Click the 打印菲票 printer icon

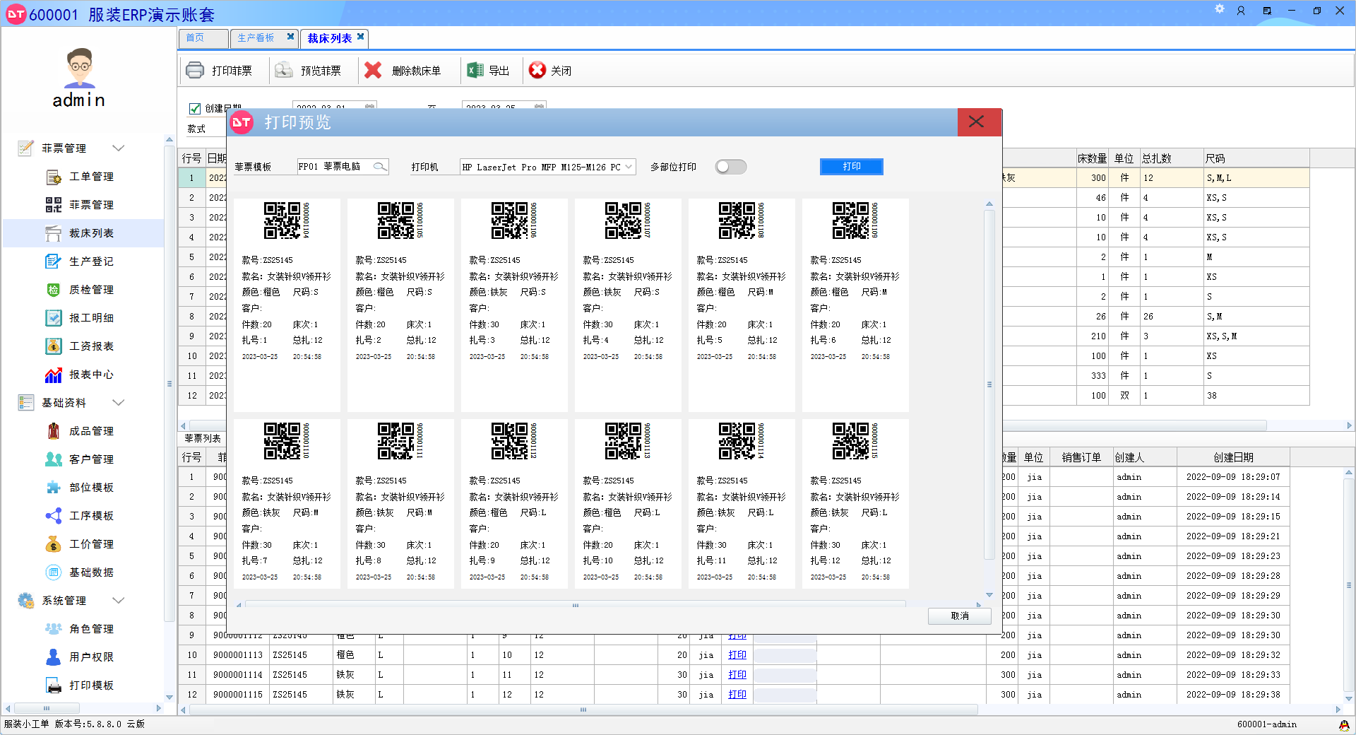pyautogui.click(x=195, y=70)
